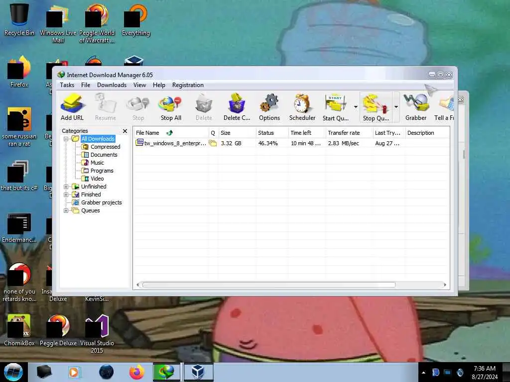The height and width of the screenshot is (382, 510).
Task: Select the All Downloads category
Action: pyautogui.click(x=98, y=139)
